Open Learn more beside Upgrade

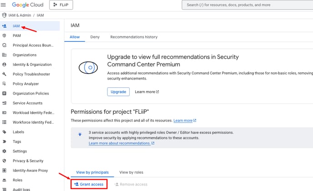click(x=147, y=92)
